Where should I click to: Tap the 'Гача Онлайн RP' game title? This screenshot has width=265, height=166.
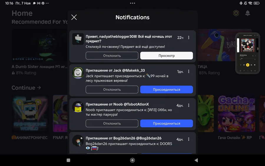pyautogui.click(x=235, y=138)
